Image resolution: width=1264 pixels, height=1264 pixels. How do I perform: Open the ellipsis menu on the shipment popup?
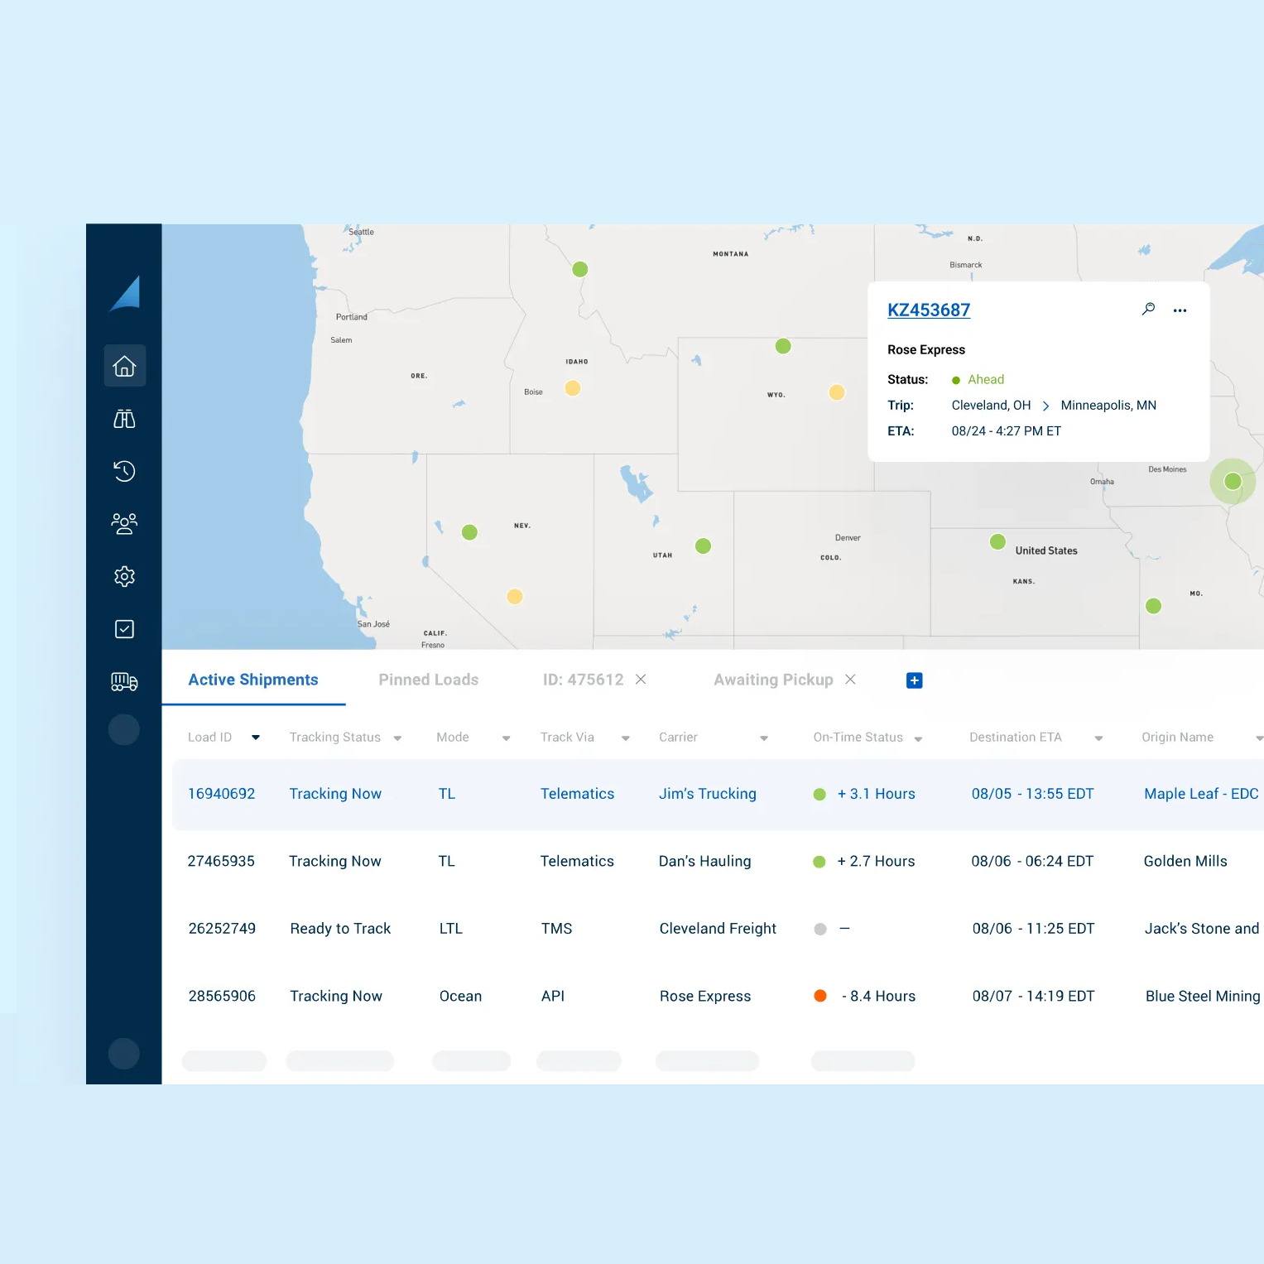1180,310
